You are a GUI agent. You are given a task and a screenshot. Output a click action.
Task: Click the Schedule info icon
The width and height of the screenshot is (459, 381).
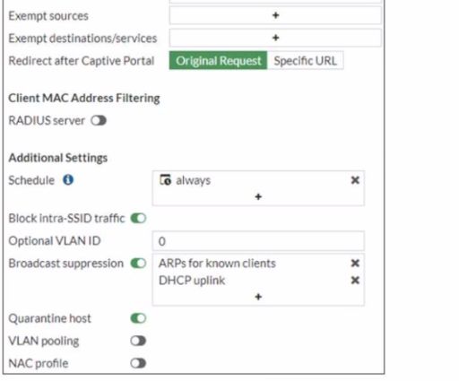click(68, 180)
